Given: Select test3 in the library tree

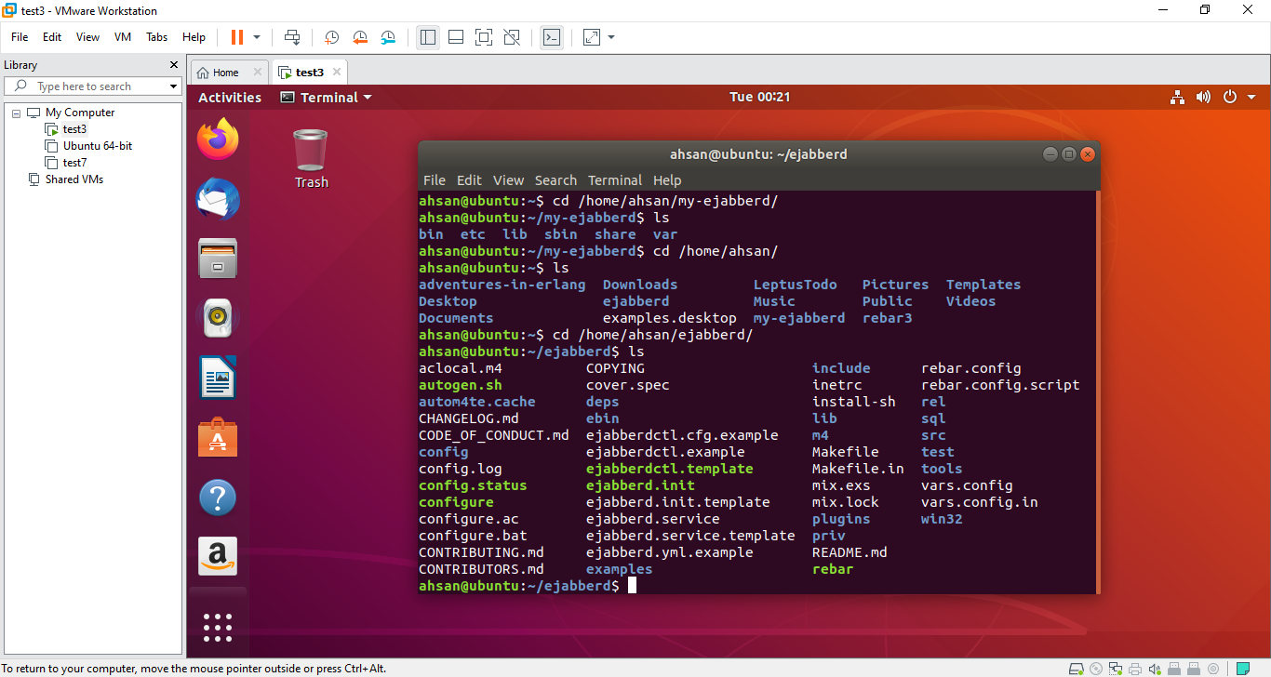Looking at the screenshot, I should (74, 129).
